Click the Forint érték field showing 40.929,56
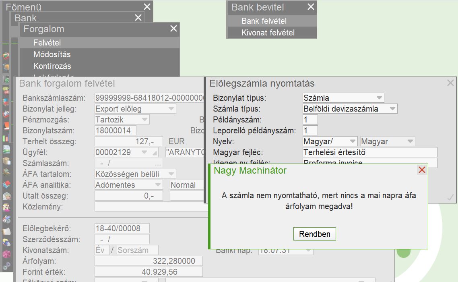 click(149, 272)
